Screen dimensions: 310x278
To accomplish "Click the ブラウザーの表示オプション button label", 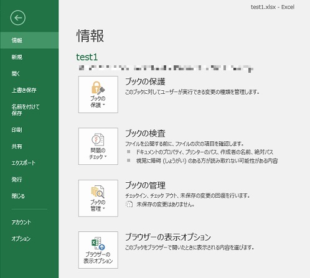I will [98, 257].
